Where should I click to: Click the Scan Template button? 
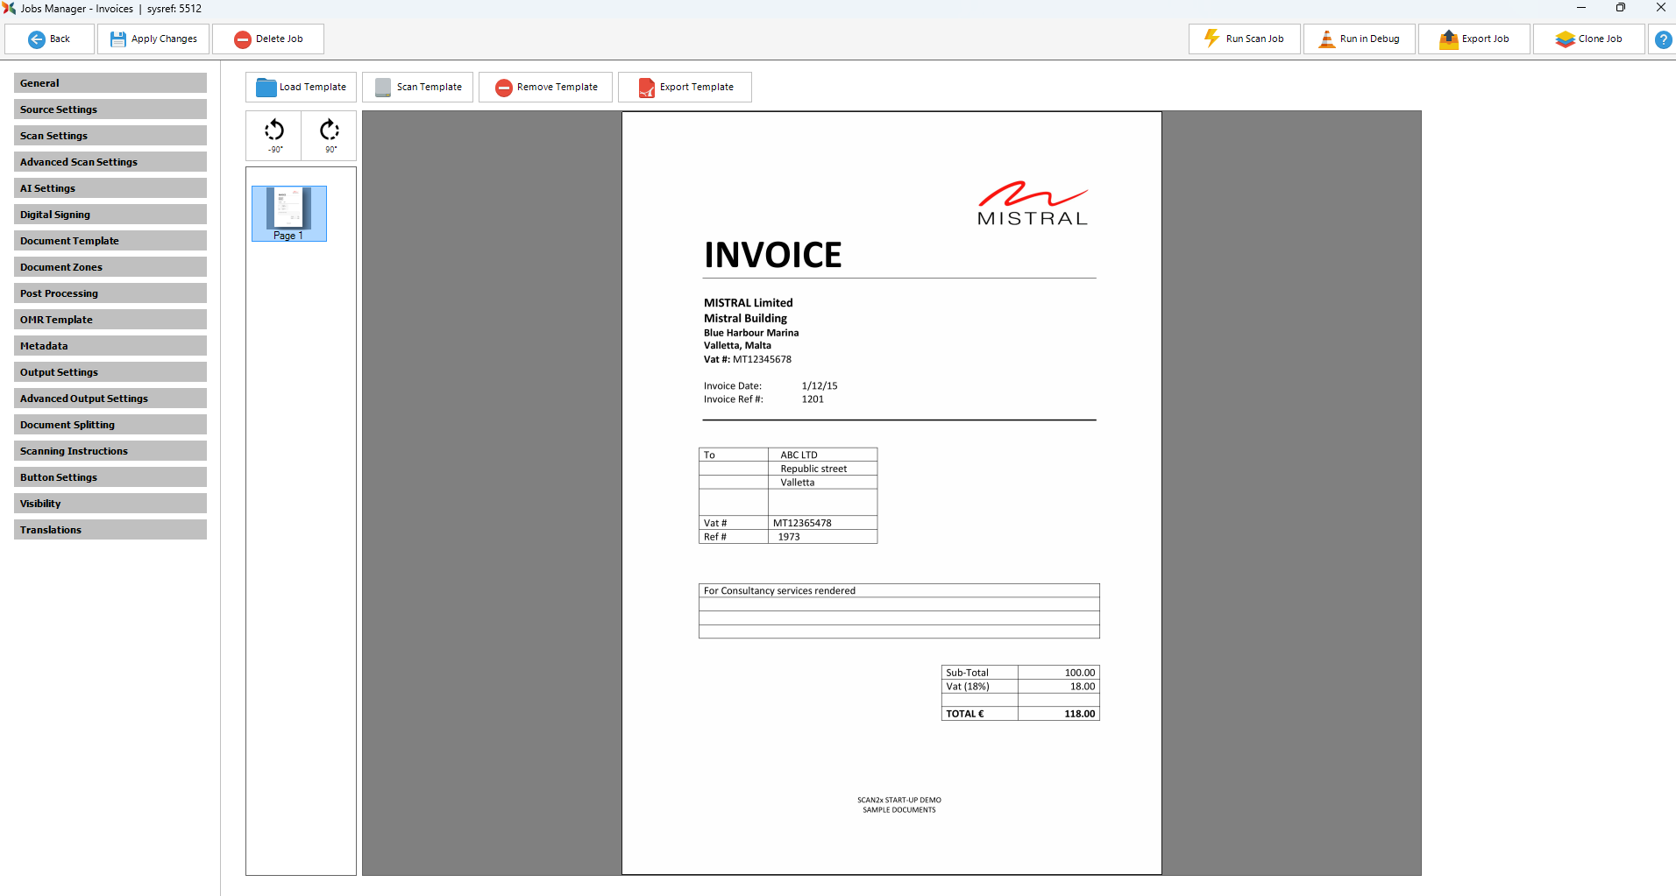point(418,88)
